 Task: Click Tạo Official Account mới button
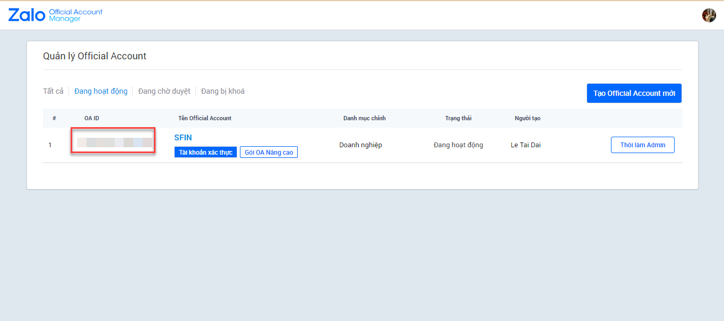tap(634, 93)
